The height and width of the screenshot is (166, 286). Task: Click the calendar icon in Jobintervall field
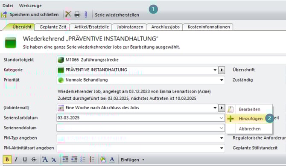pos(61,108)
